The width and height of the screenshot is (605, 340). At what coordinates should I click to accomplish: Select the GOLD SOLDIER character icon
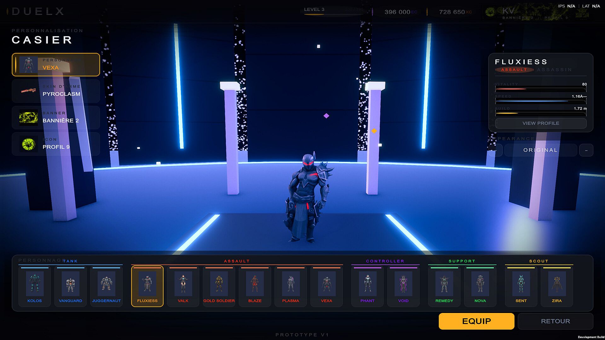pyautogui.click(x=219, y=286)
